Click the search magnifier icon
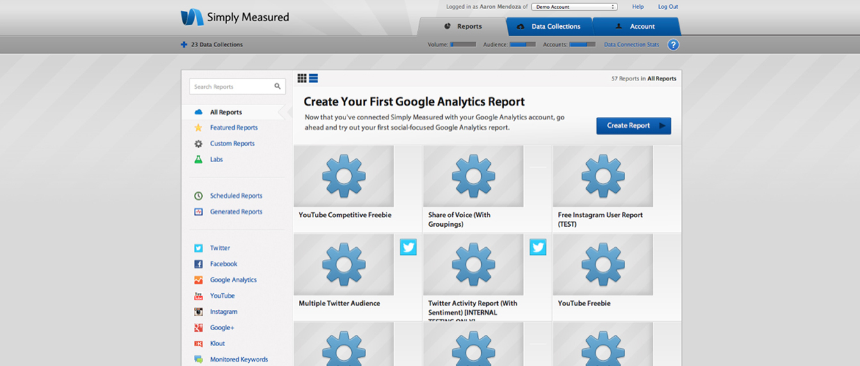This screenshot has width=860, height=366. (x=278, y=86)
